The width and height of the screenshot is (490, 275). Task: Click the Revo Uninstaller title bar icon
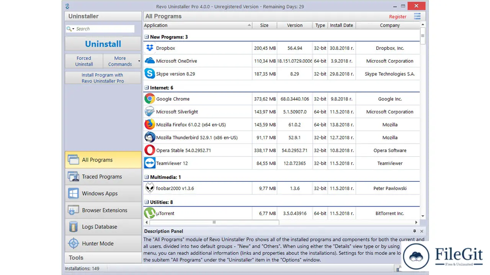(67, 6)
